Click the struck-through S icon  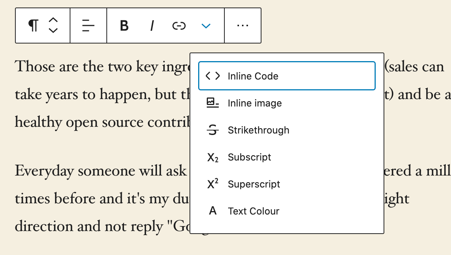click(x=213, y=130)
